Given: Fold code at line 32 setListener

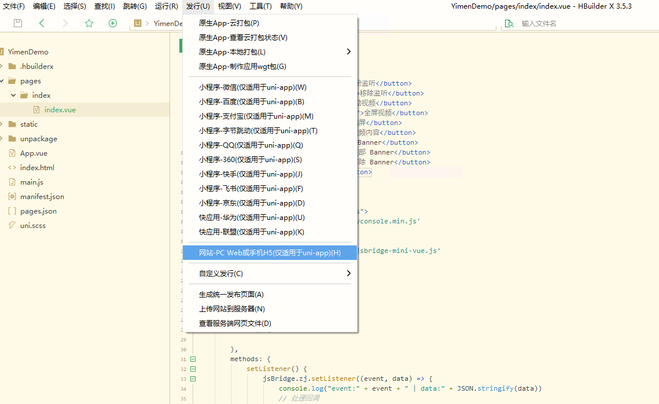Looking at the screenshot, I should pos(193,369).
